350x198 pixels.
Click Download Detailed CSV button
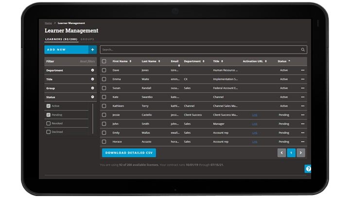pyautogui.click(x=129, y=153)
